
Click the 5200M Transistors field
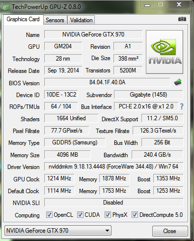click(x=128, y=70)
